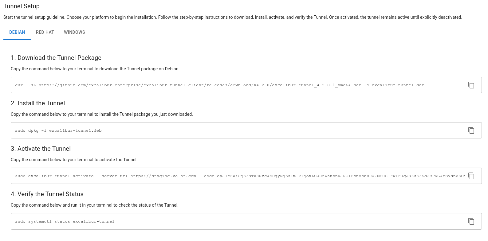Screen dimensions: 488x241
Task: Click the Activate the Tunnel heading
Action: (x=41, y=149)
